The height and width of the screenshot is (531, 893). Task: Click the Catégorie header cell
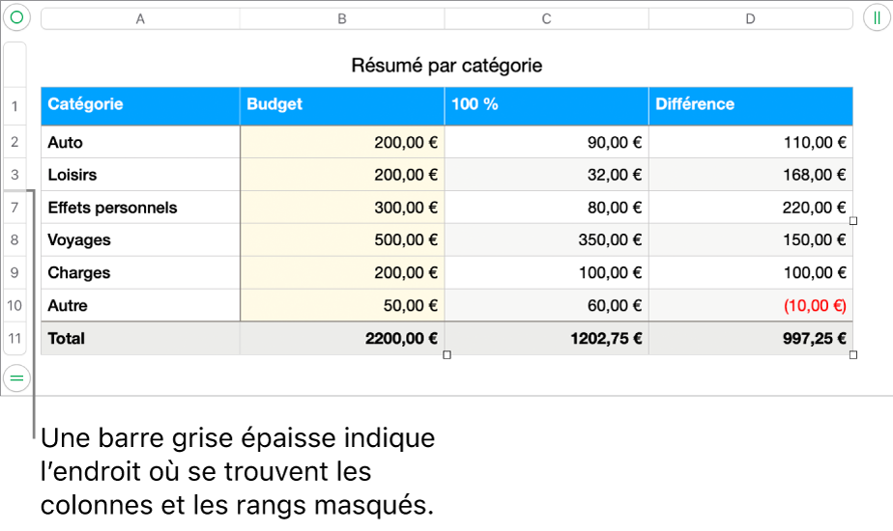point(140,104)
